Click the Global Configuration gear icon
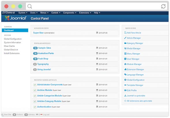The image size is (170, 118). tap(125, 80)
